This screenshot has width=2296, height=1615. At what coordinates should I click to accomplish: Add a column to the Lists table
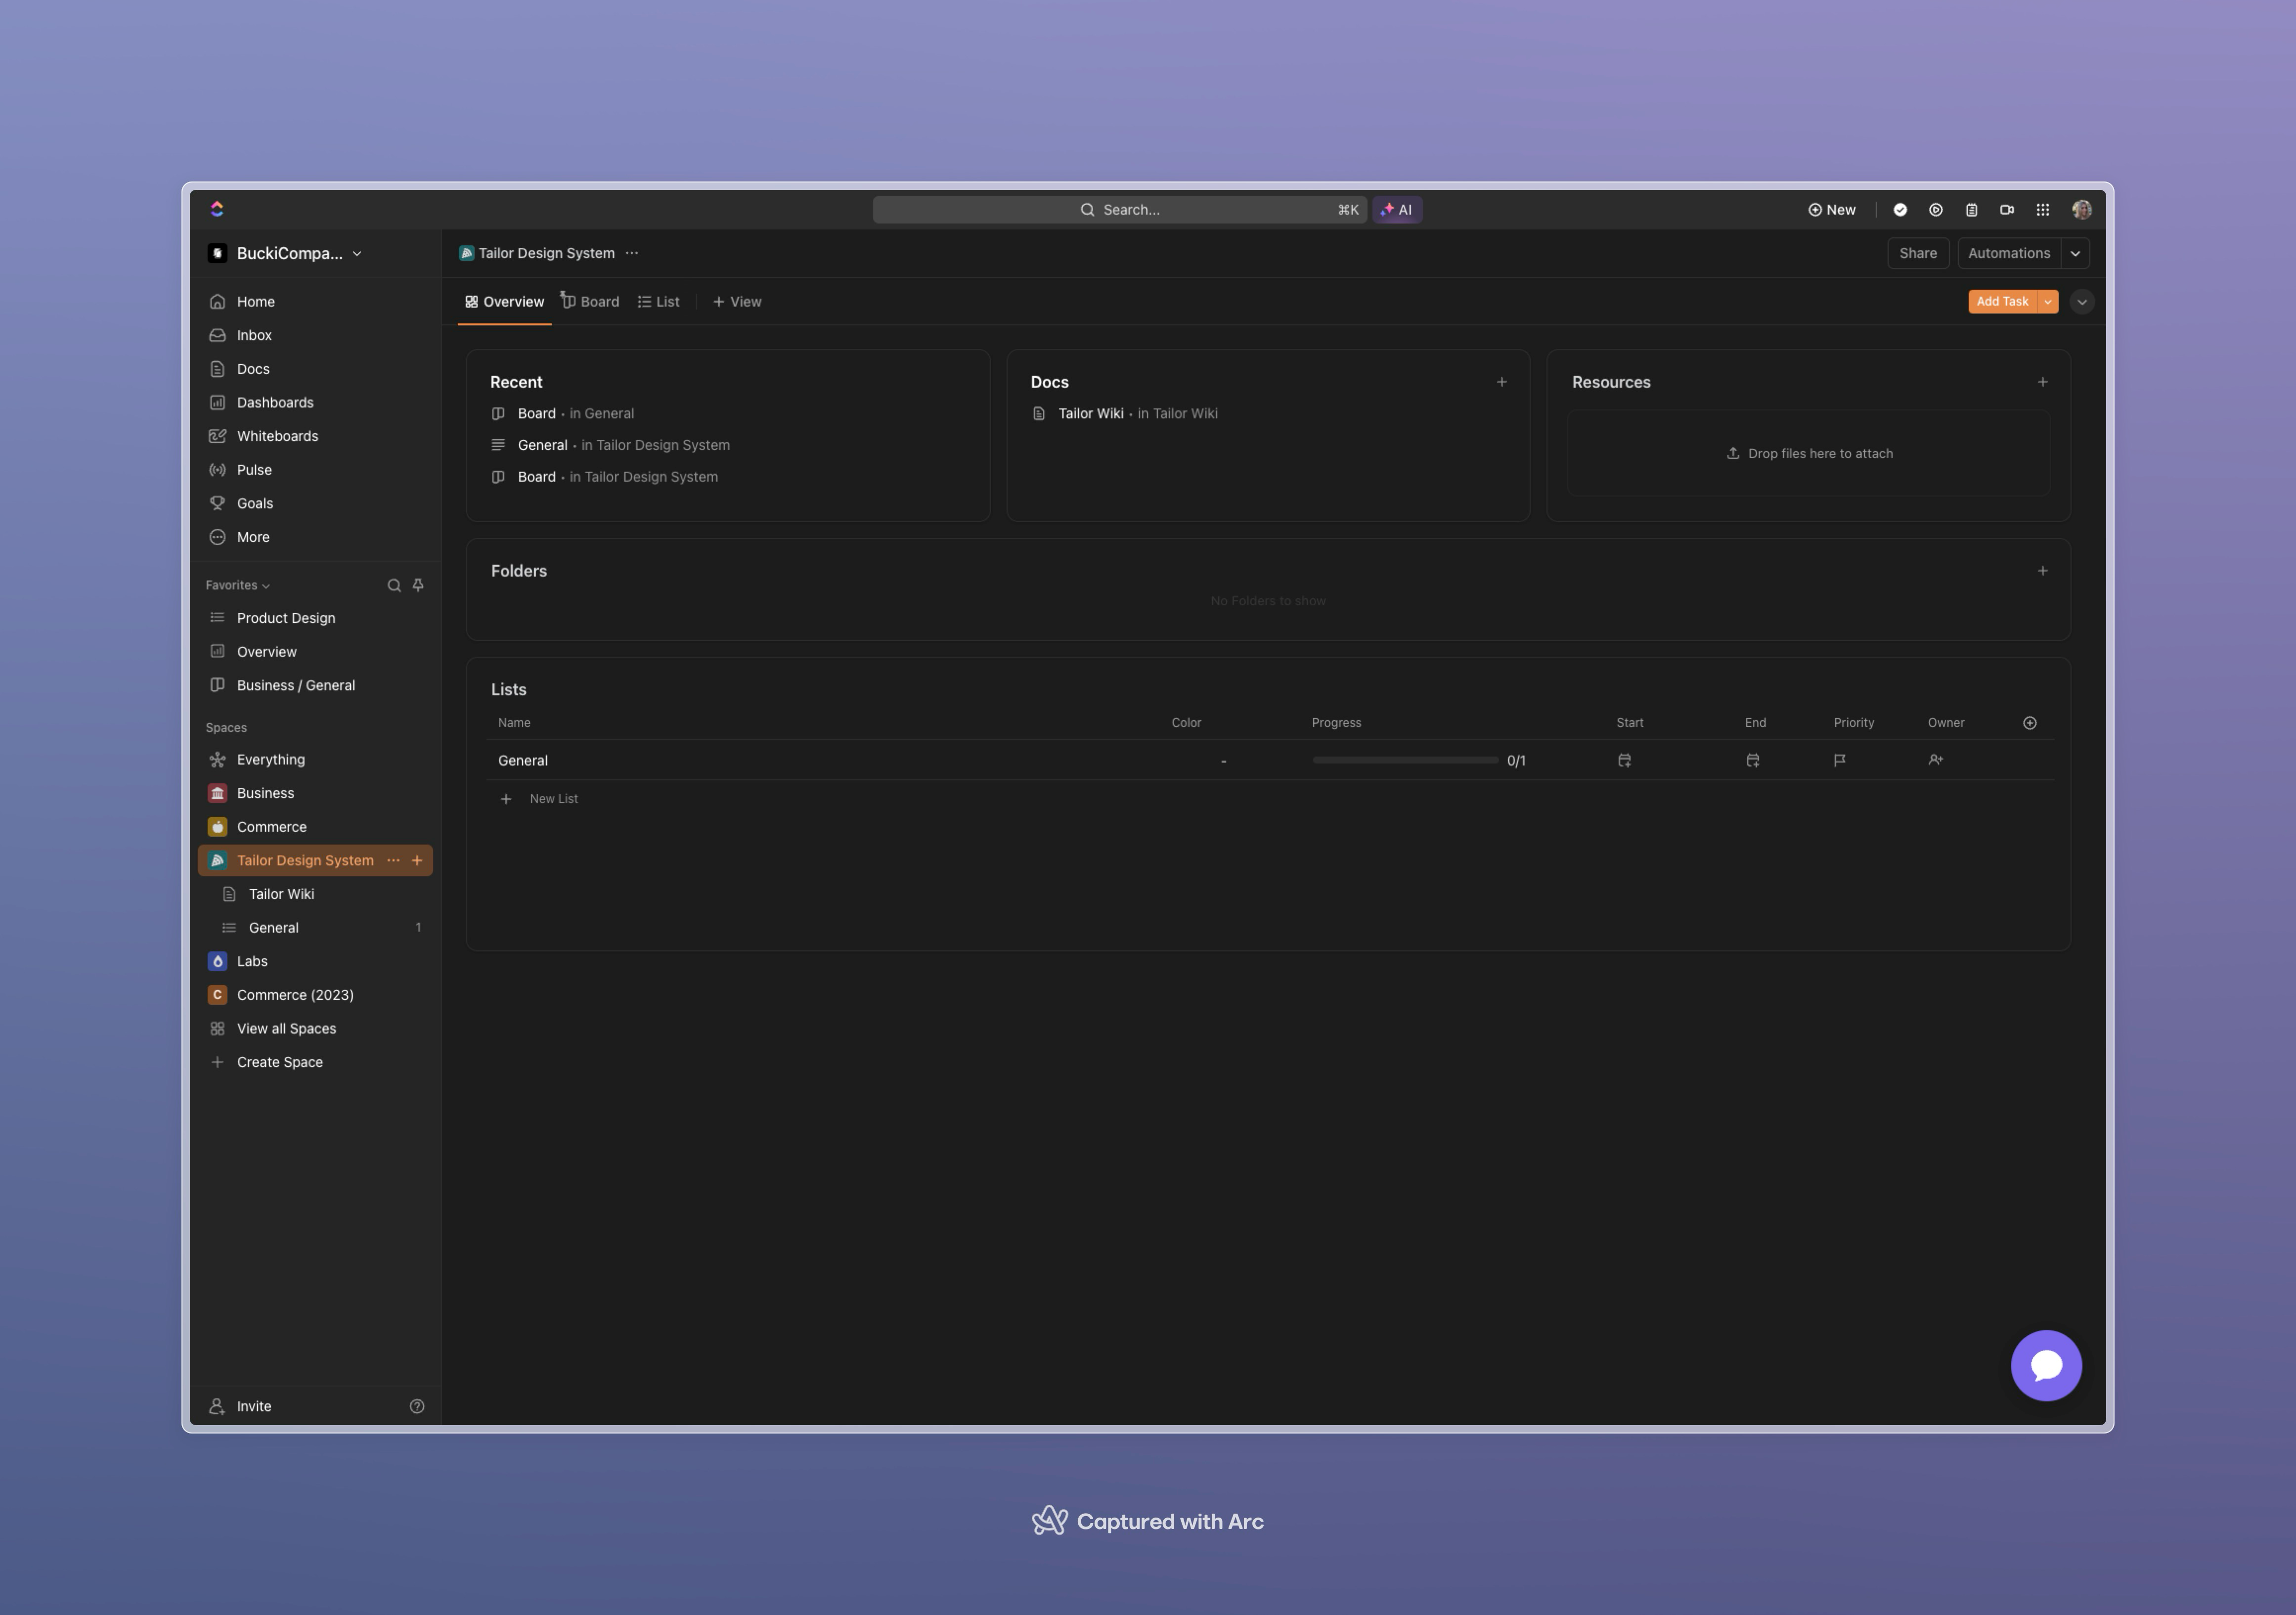click(2030, 723)
